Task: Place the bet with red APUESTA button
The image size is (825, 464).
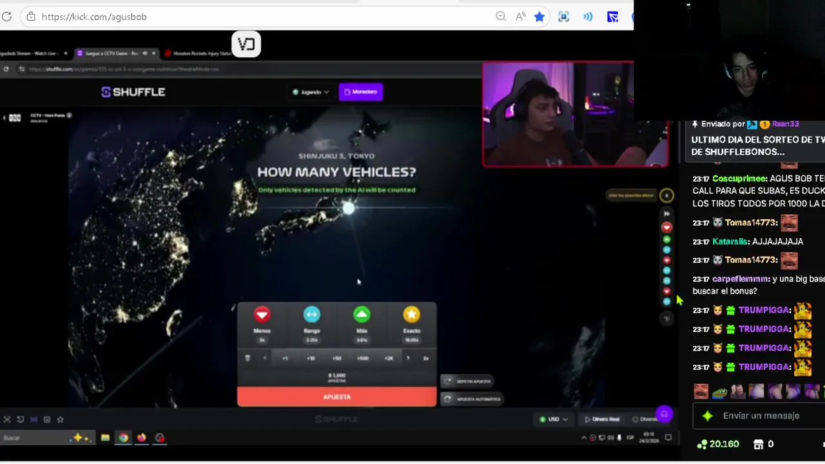Action: [x=336, y=397]
